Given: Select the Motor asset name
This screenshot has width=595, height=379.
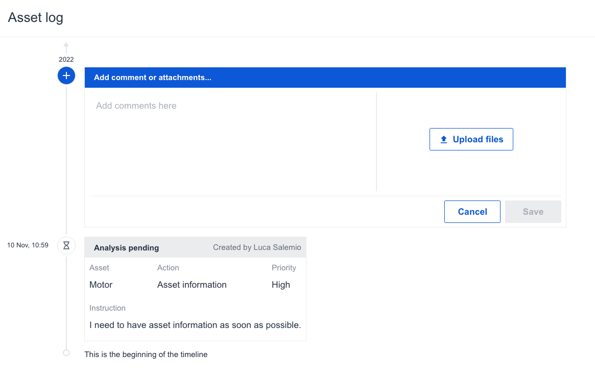Looking at the screenshot, I should tap(101, 285).
